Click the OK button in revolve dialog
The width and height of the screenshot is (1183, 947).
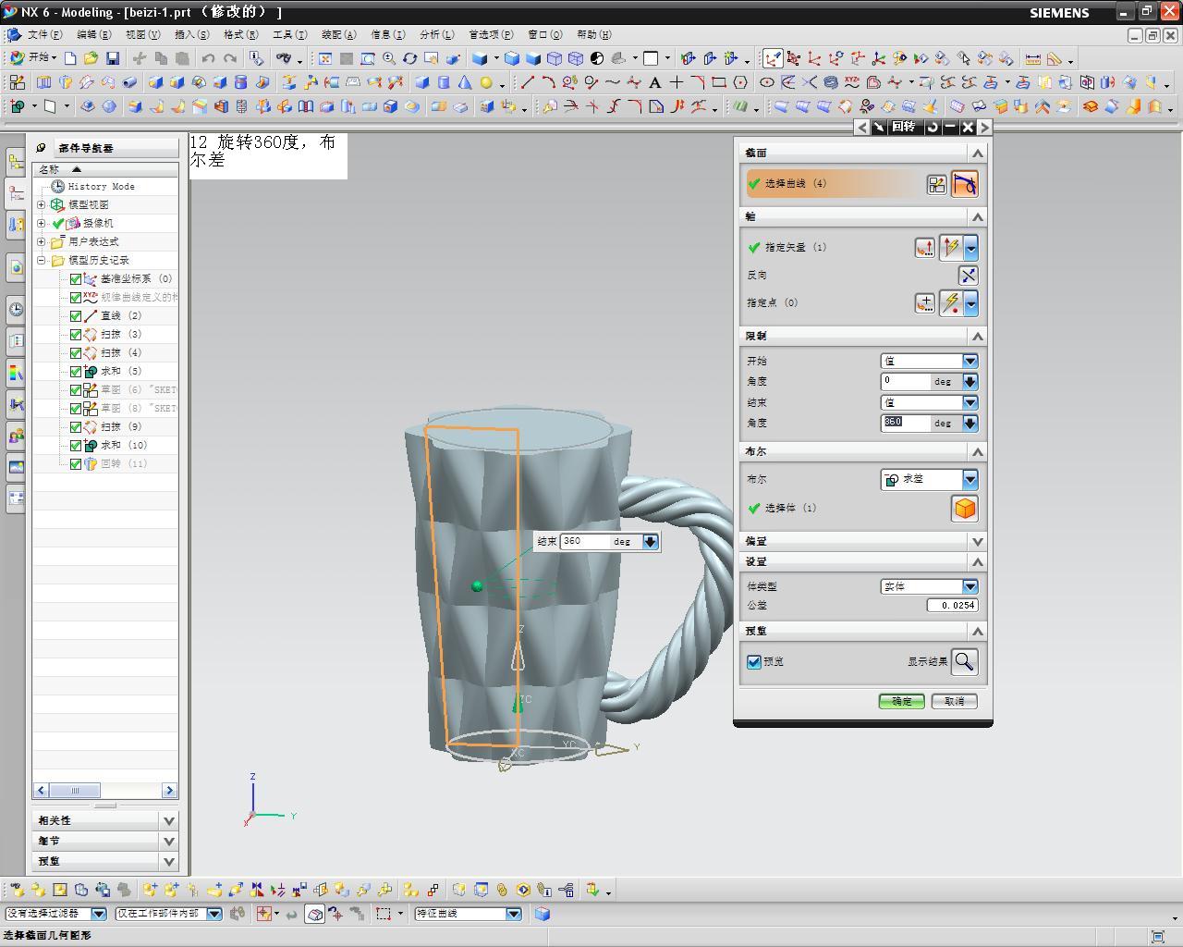pyautogui.click(x=901, y=701)
